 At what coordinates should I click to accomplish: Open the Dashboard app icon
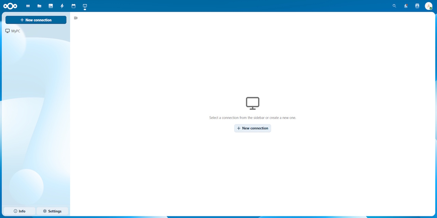pos(28,6)
